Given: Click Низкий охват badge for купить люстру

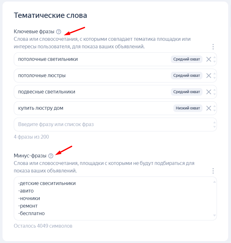Looking at the screenshot, I should click(188, 108).
